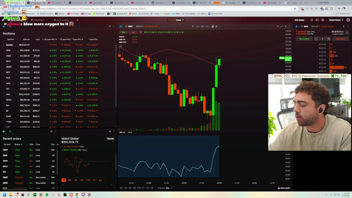Select ALL range on portfolio chart

(100, 180)
